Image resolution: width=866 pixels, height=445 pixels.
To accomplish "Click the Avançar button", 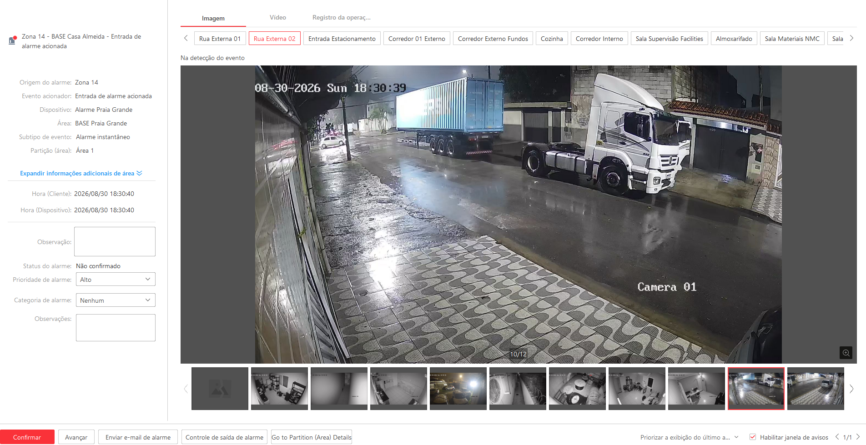I will (76, 437).
